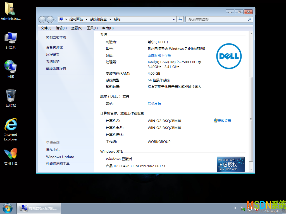This screenshot has width=286, height=214.
Task: Click the product ID 00426-OEM-8992662-00173
Action: (142, 166)
